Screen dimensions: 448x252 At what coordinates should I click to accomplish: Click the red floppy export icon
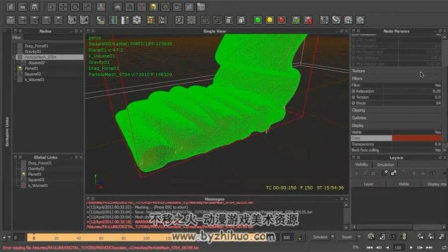point(308,20)
